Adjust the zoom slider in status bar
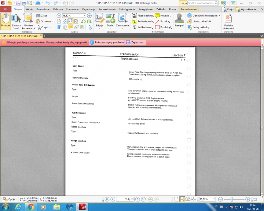The width and height of the screenshot is (264, 211). 232,199
